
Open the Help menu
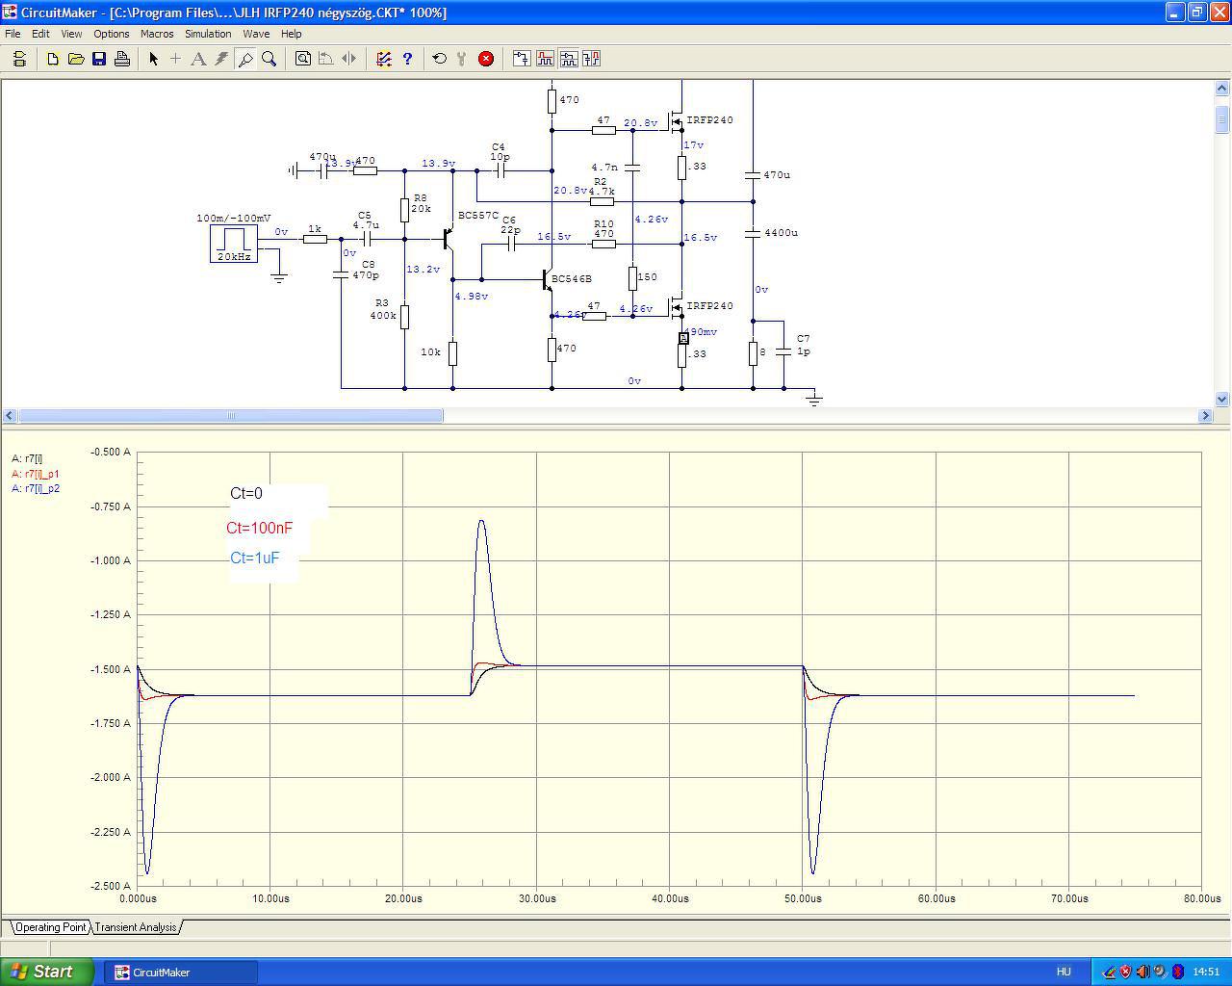coord(292,34)
